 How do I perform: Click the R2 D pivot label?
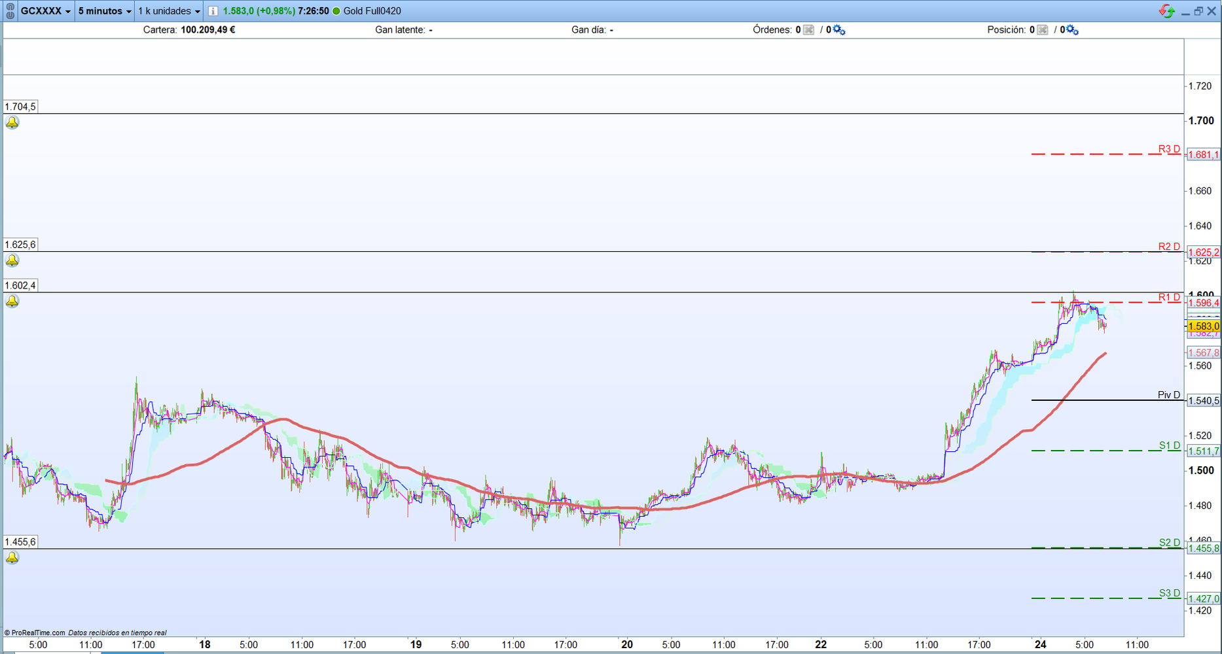tap(1169, 247)
